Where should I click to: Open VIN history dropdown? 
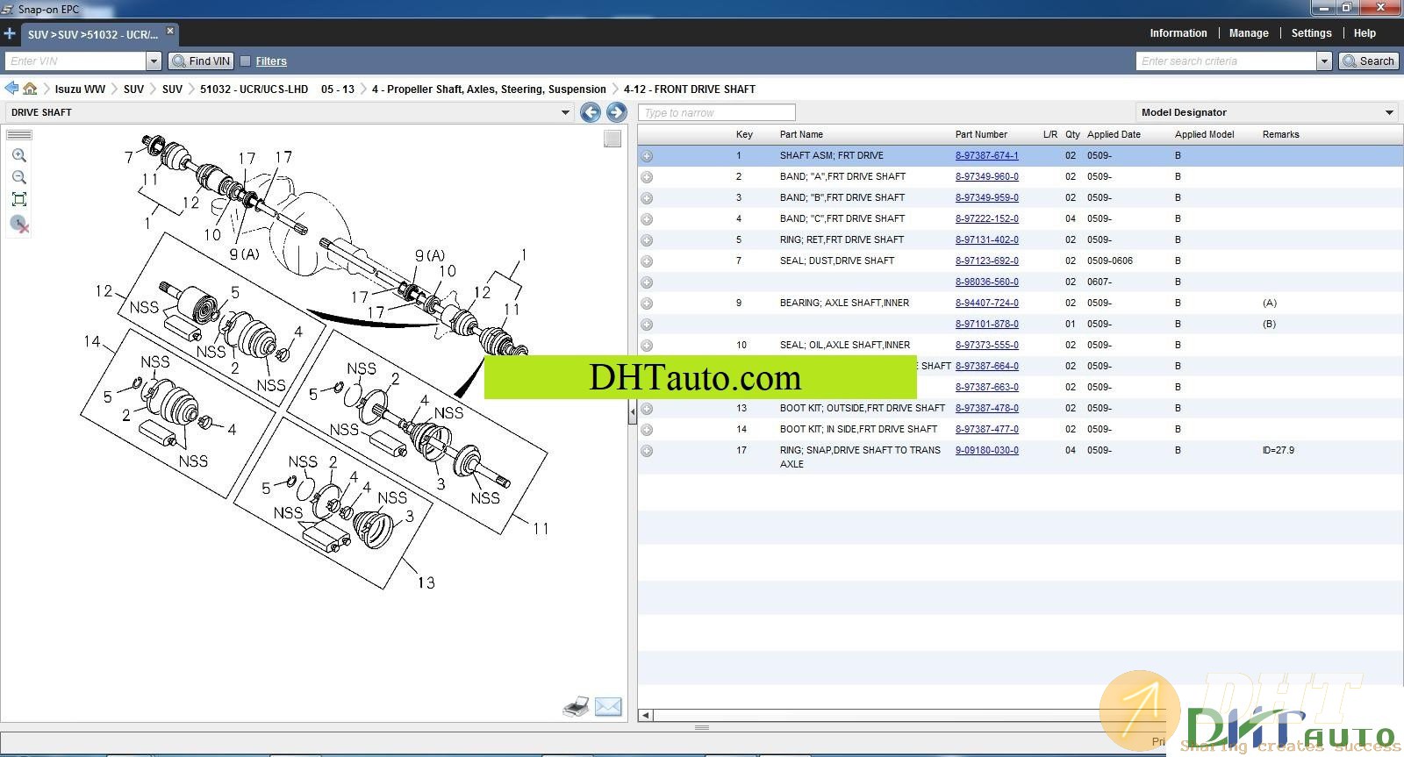pos(154,61)
